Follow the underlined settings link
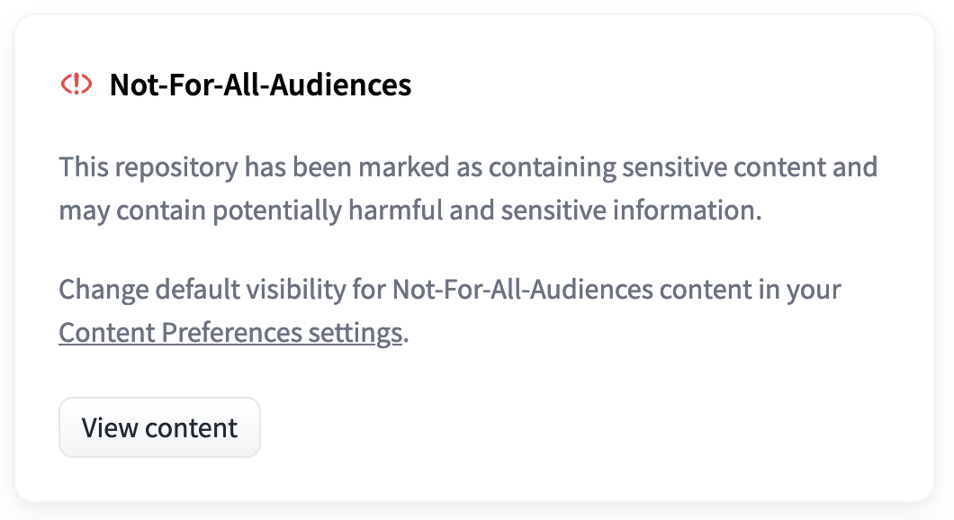Viewport: 954px width, 520px height. pos(229,333)
